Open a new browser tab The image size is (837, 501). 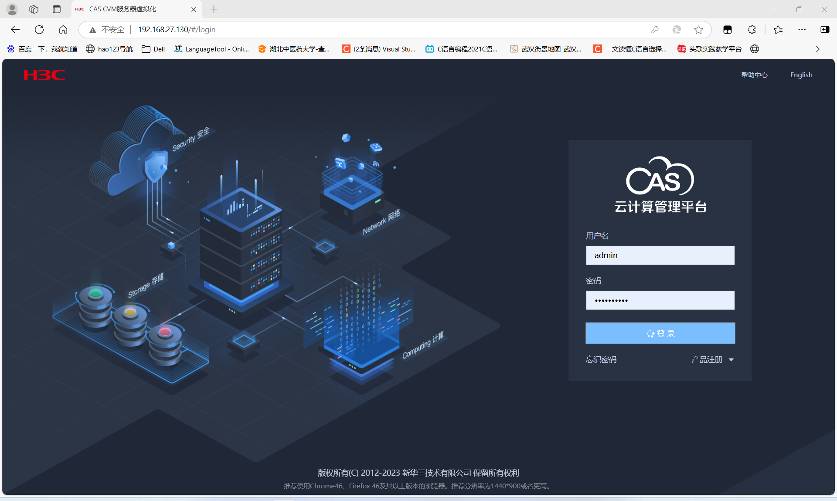tap(214, 9)
